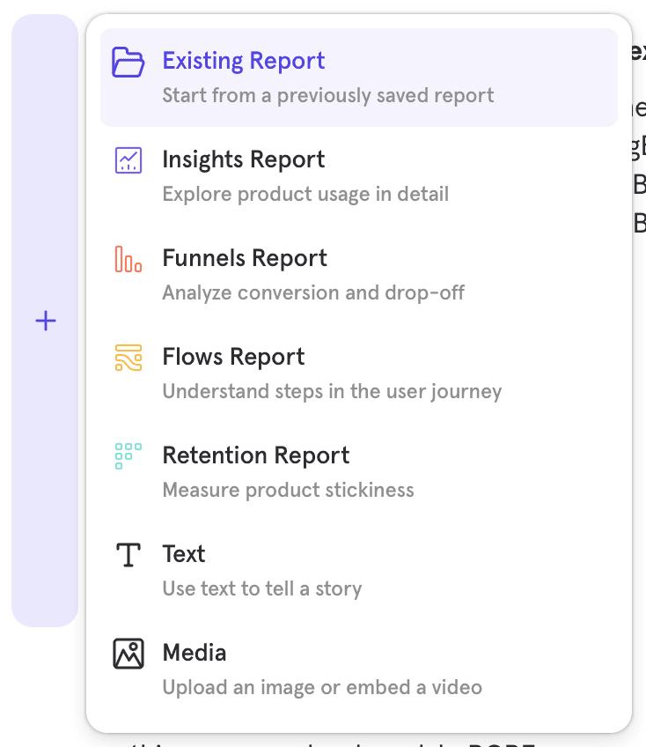Select "Retention Report" from the list
Viewport: 646px width, 747px height.
[x=255, y=455]
